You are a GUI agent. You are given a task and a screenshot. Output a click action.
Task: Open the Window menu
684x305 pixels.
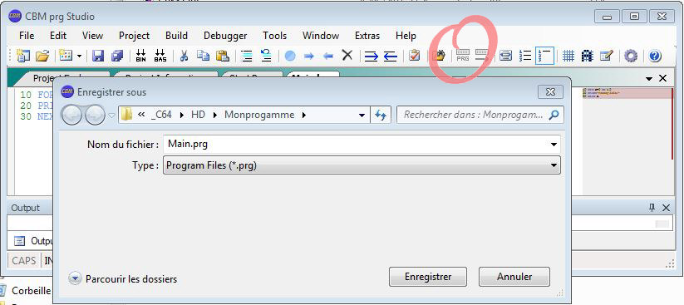(x=321, y=36)
